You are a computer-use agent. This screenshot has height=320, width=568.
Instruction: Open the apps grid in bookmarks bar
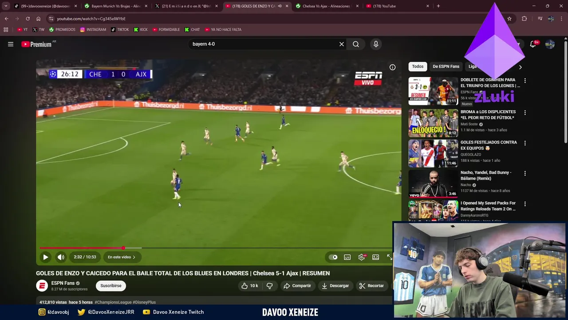pos(6,30)
